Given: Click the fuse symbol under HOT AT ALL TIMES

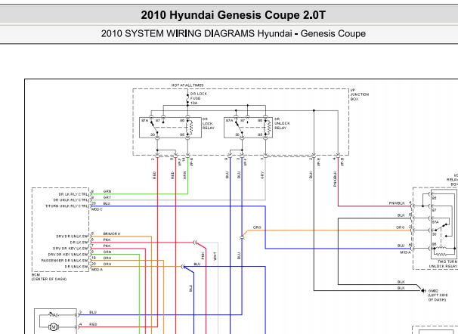Looking at the screenshot, I should 187,99.
